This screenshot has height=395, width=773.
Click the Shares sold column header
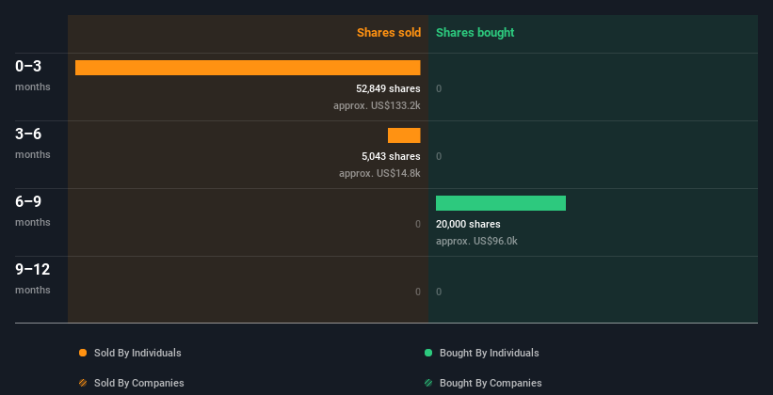389,33
